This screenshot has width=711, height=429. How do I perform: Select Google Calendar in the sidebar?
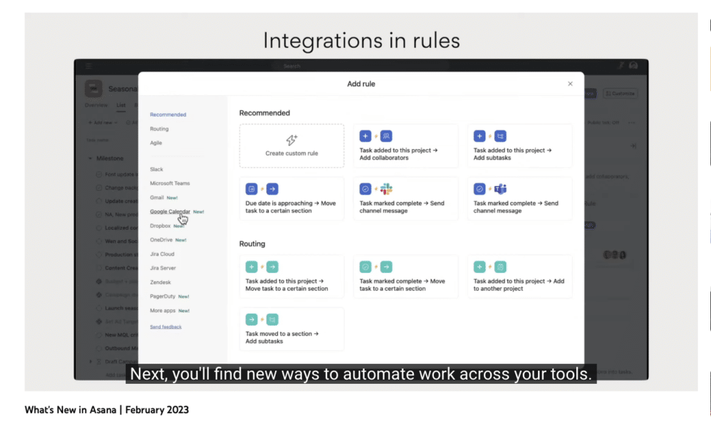point(170,212)
